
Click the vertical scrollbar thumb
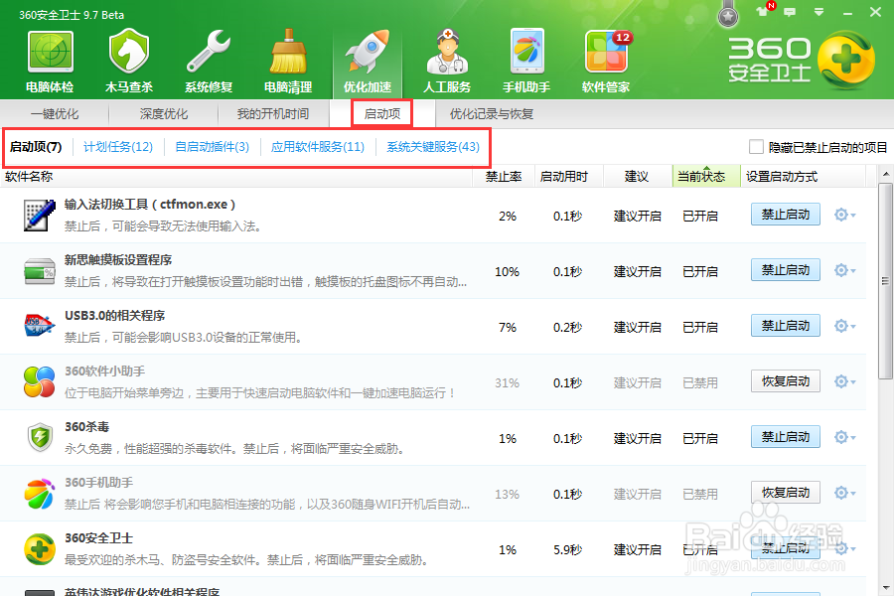[x=885, y=280]
